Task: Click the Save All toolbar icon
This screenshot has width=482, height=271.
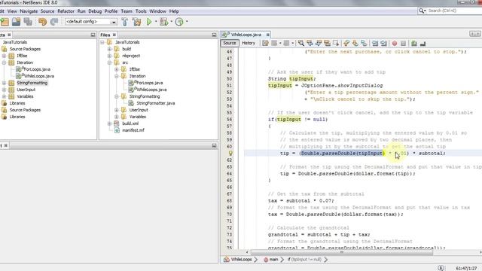Action: (x=28, y=22)
